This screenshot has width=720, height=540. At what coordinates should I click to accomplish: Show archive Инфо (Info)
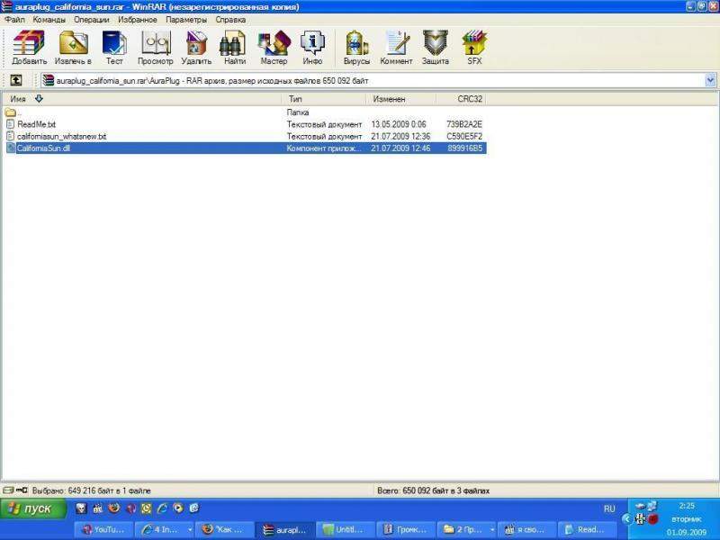coord(312,48)
